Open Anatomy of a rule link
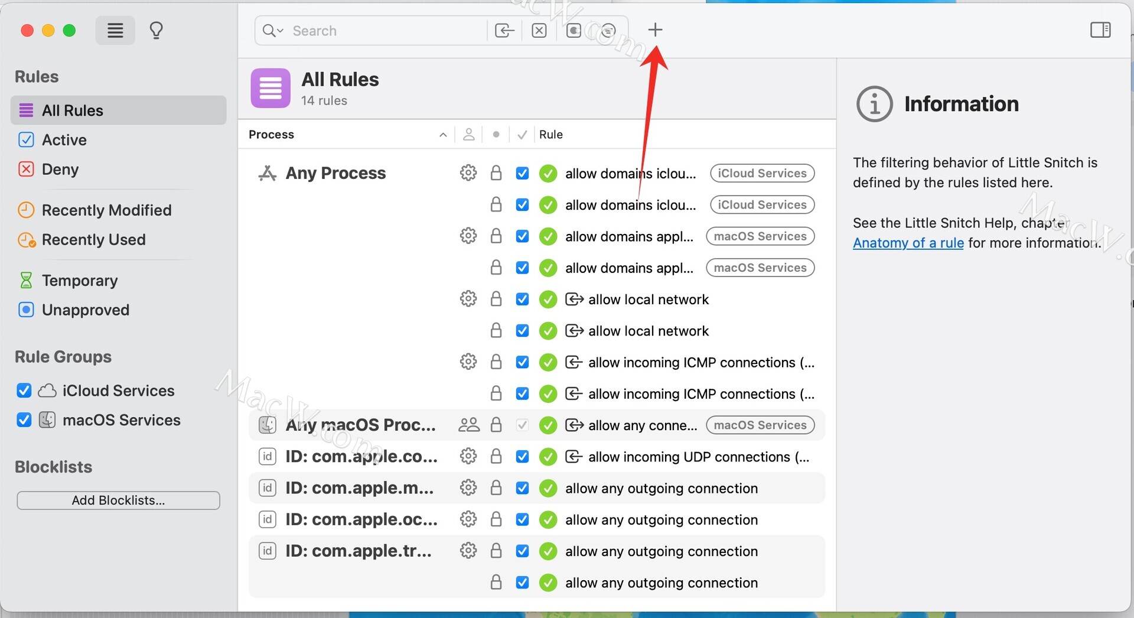 pyautogui.click(x=908, y=243)
